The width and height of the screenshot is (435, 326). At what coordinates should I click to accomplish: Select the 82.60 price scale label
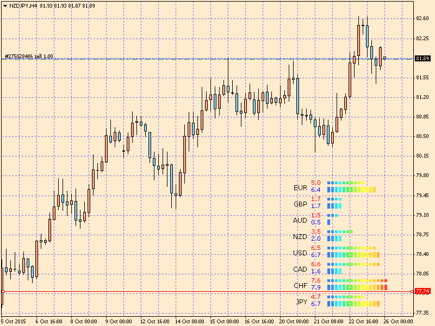422,18
